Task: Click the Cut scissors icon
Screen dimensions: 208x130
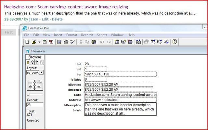Action: [x=81, y=42]
